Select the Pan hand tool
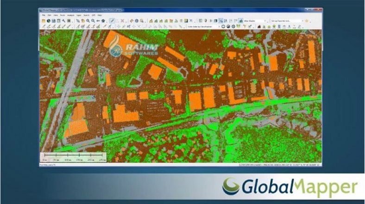This screenshot has width=365, height=204. [x=83, y=21]
